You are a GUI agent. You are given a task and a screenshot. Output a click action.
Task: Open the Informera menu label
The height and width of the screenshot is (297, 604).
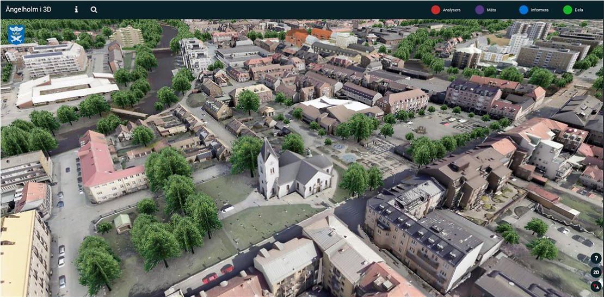coord(539,10)
